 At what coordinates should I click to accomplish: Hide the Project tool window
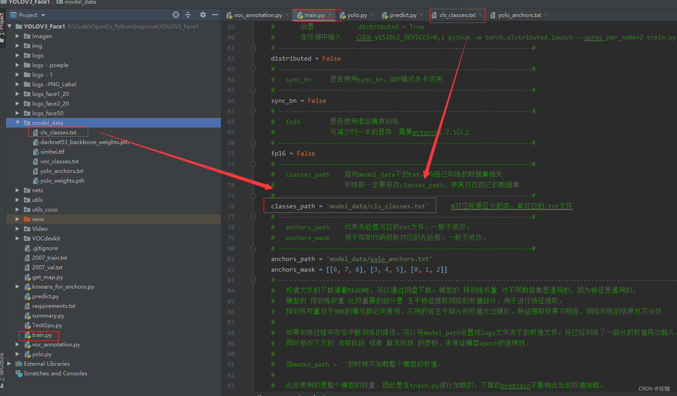[214, 15]
